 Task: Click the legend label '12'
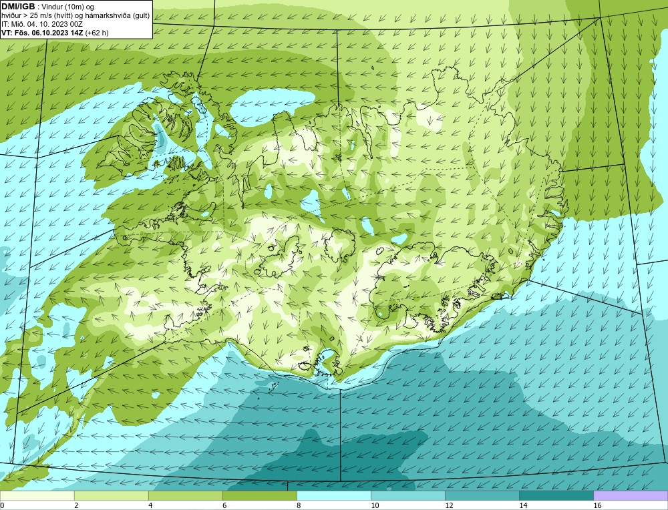(x=449, y=505)
